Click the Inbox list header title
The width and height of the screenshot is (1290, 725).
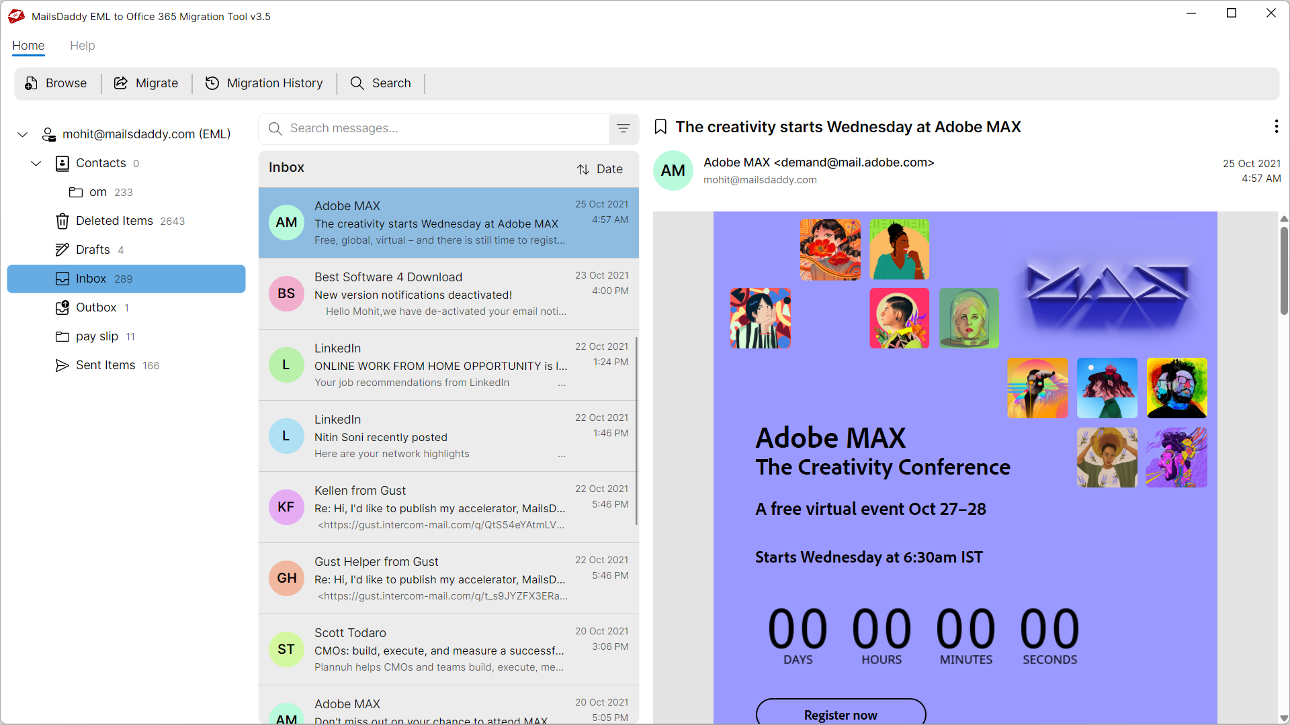(286, 168)
